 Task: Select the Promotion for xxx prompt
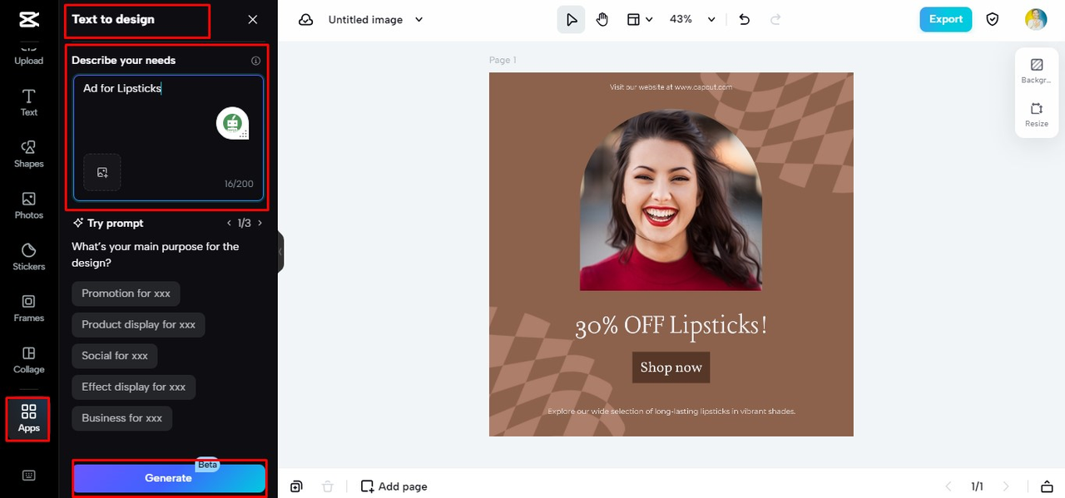(x=126, y=293)
